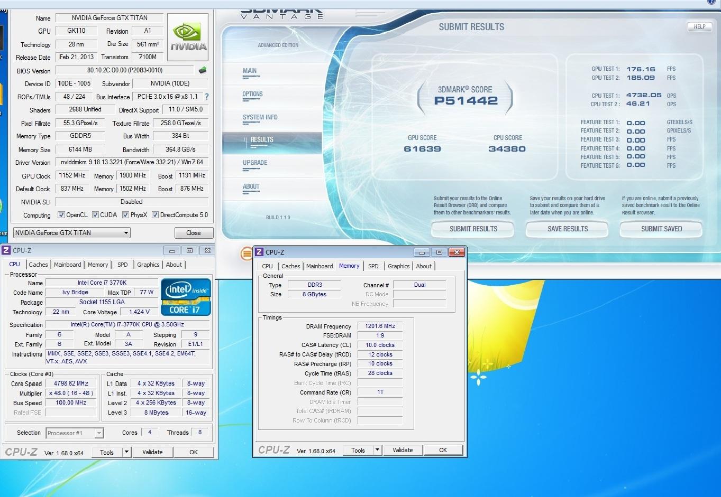Select About tab in right CPU-Z window
This screenshot has height=497, width=721.
tap(424, 266)
